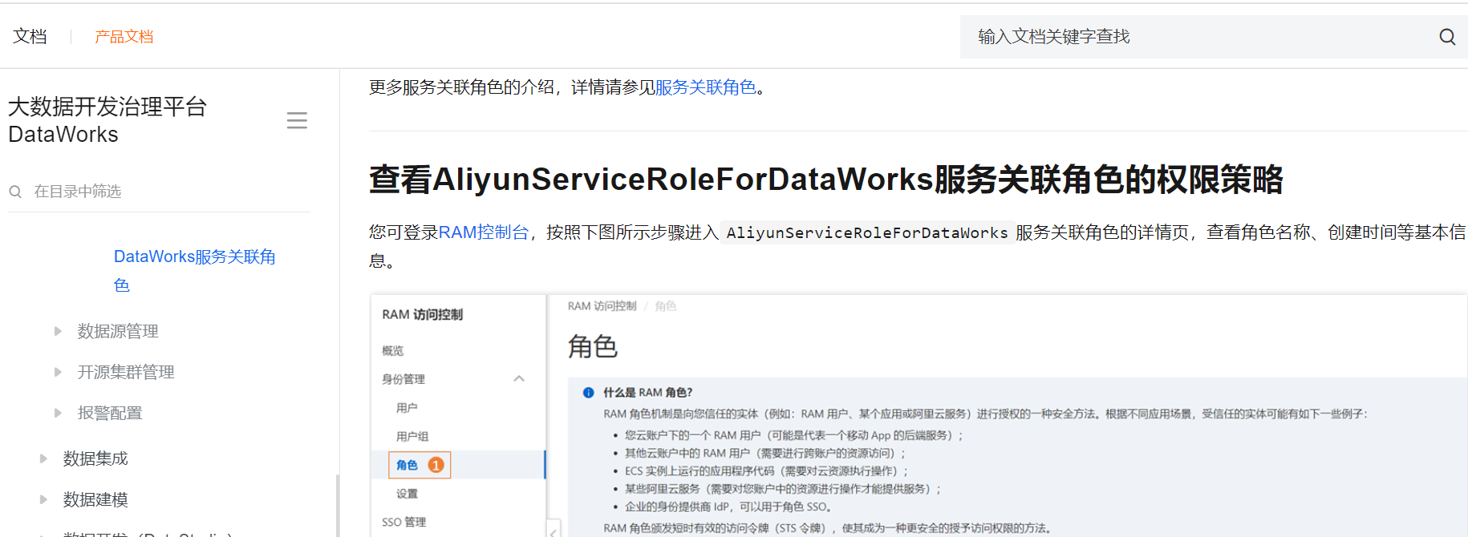Open the RAM控制台 link

coord(484,232)
